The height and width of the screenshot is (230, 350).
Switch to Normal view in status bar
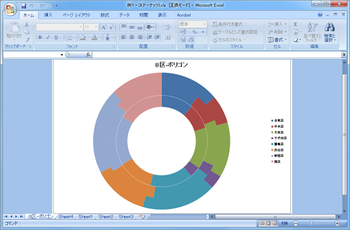tap(262, 223)
